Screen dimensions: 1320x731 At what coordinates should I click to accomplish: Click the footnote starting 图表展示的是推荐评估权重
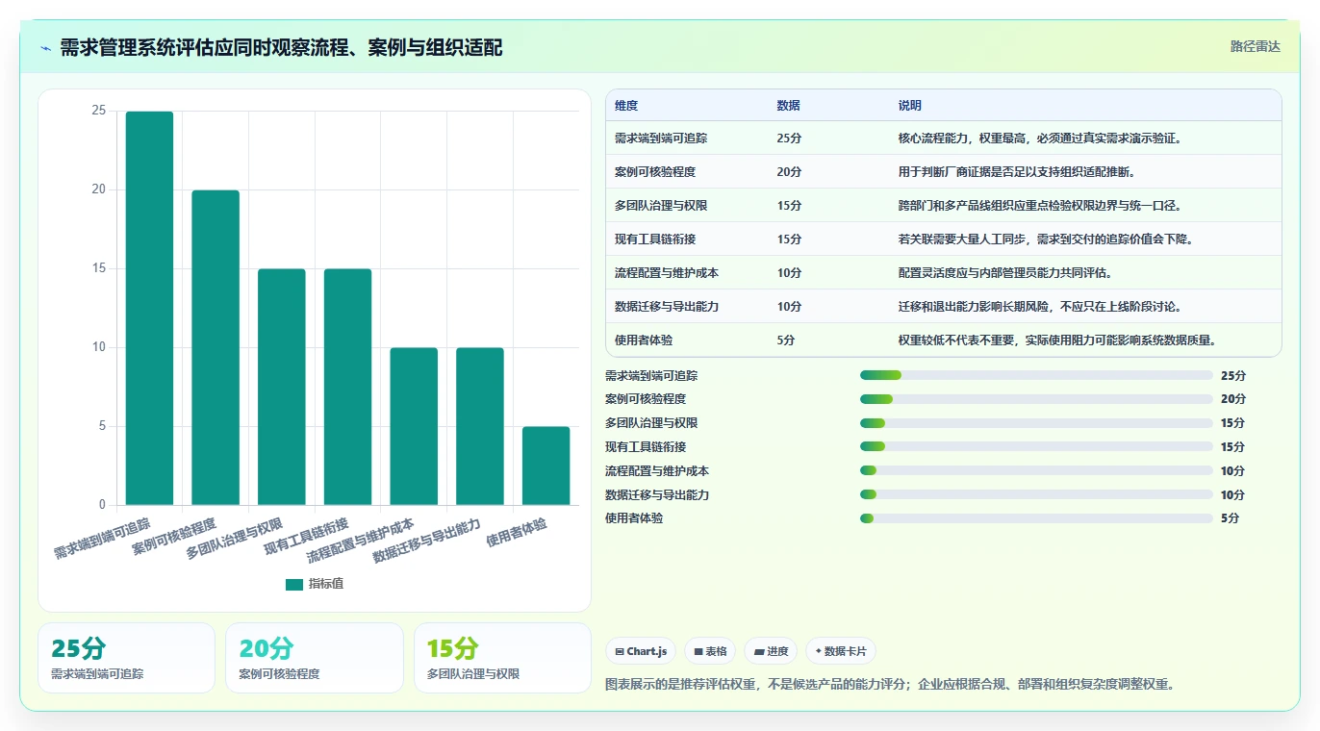(x=890, y=685)
